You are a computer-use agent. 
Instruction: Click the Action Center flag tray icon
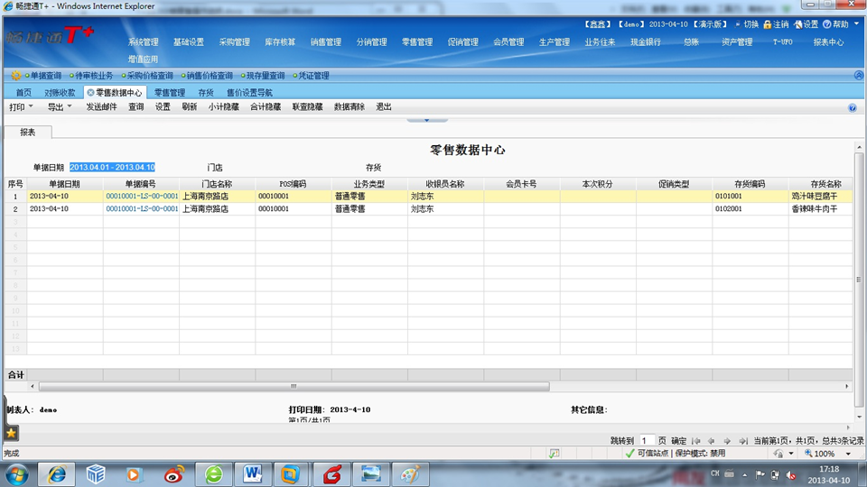(x=760, y=474)
